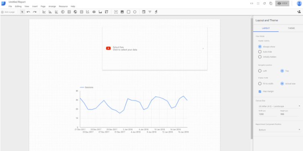Click the canvas Height field
Screen dimensions: 303x151
[x=289, y=114]
